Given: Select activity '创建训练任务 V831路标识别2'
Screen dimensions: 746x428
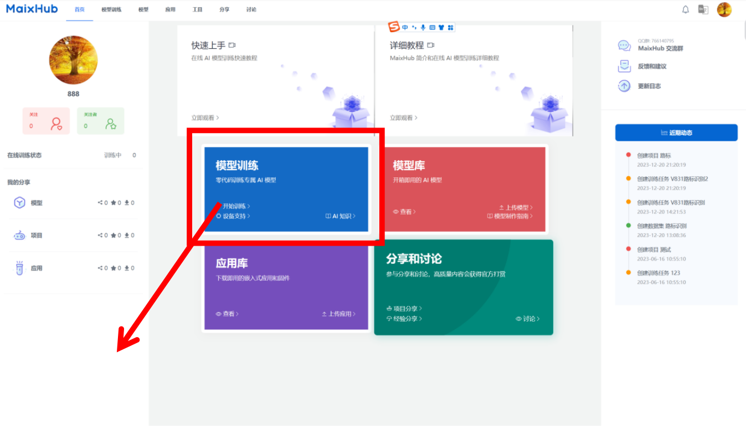Looking at the screenshot, I should (672, 179).
